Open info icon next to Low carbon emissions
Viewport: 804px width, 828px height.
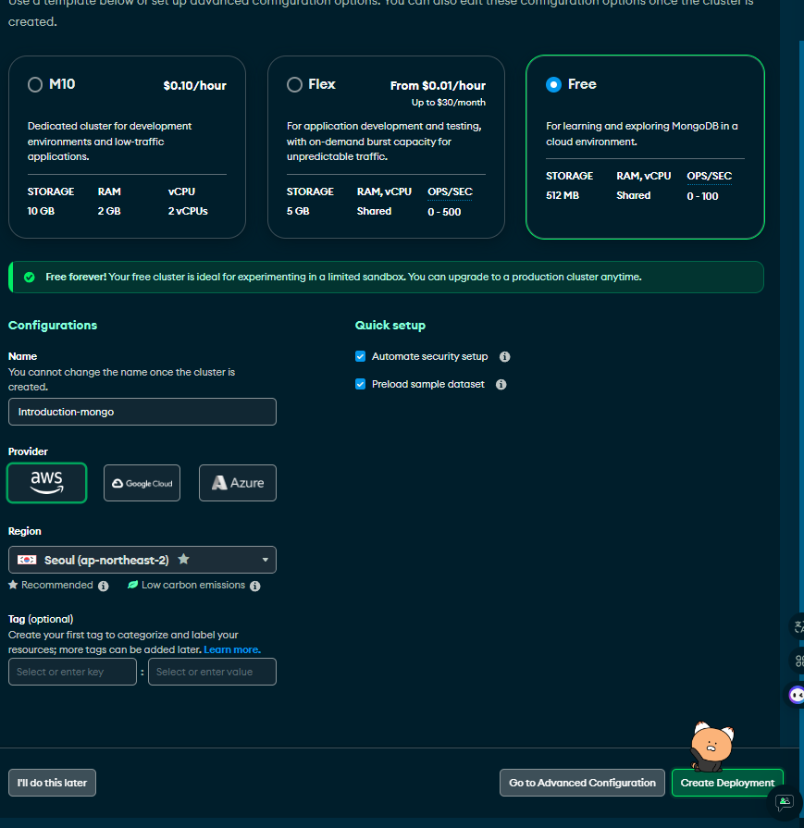pos(255,586)
